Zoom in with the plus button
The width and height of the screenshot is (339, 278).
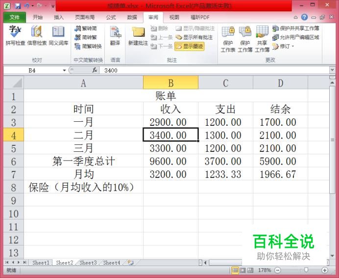(324, 270)
